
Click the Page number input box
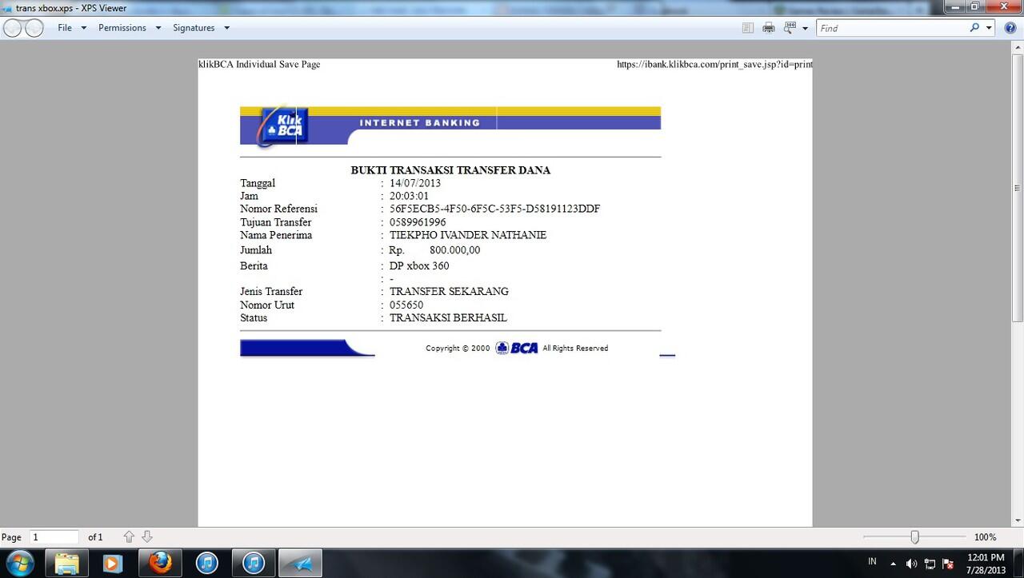click(x=54, y=537)
